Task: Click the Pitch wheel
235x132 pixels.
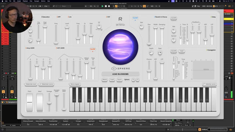Action: 29,103
